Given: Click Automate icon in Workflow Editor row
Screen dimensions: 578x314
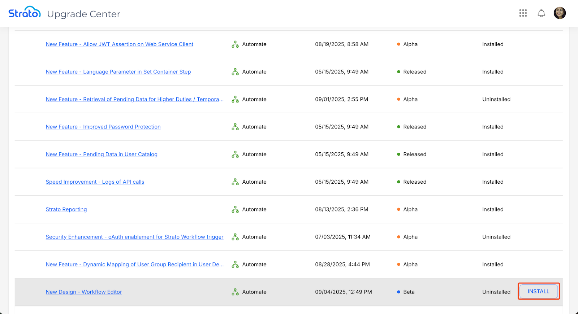Looking at the screenshot, I should (x=235, y=292).
